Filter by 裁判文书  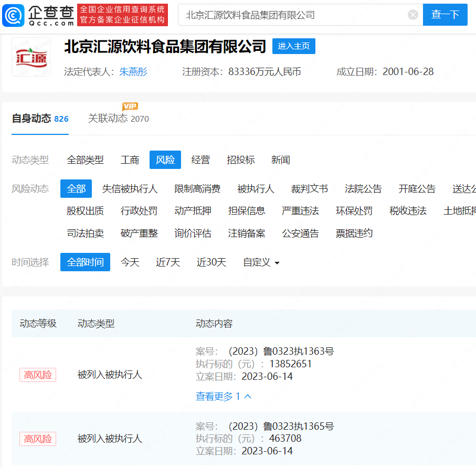coord(310,189)
